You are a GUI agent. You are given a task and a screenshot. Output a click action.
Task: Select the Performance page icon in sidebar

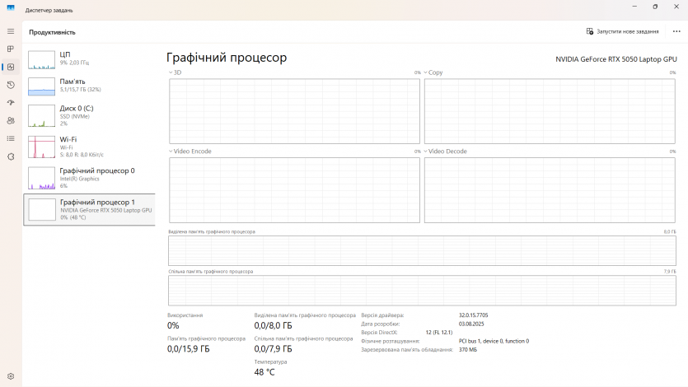tap(11, 67)
